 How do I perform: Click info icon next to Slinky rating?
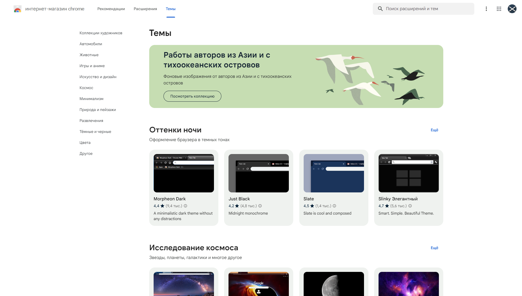click(x=410, y=206)
